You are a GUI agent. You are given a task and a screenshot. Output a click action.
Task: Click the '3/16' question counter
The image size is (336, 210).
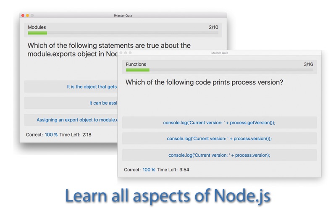(308, 64)
